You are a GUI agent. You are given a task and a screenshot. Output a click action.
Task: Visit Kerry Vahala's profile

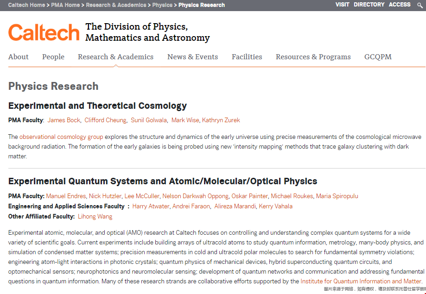tap(275, 206)
